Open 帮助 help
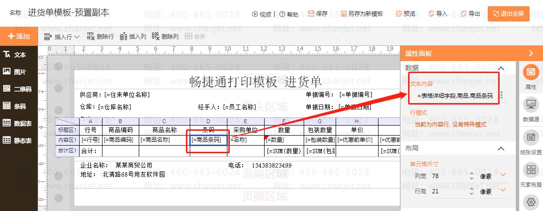Image resolution: width=543 pixels, height=211 pixels. click(289, 14)
